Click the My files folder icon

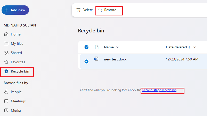(x=6, y=43)
